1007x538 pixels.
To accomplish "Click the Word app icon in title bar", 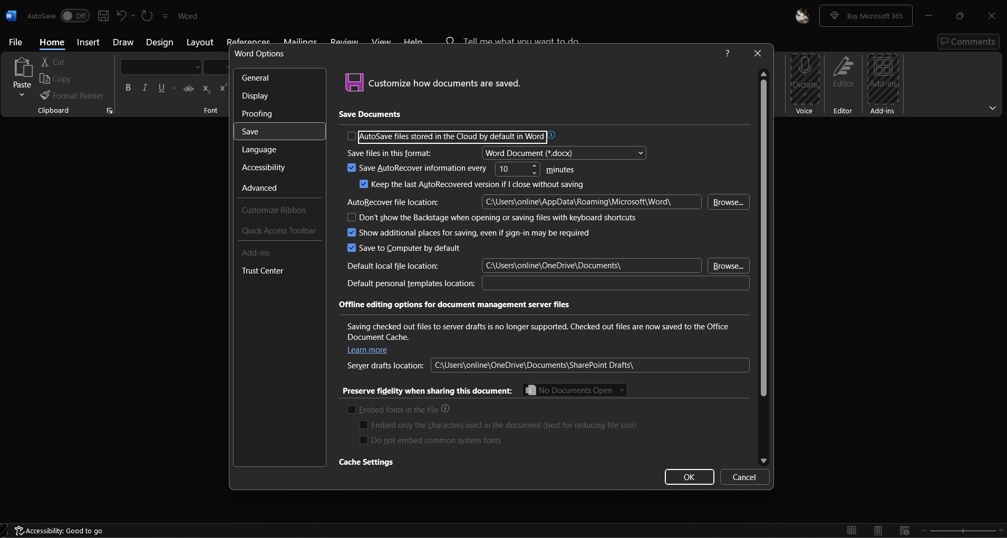I will click(x=11, y=16).
